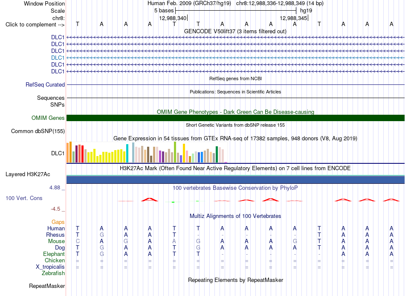Click 'Short Genetic Variants from dbSNP release 155'

tap(235, 125)
